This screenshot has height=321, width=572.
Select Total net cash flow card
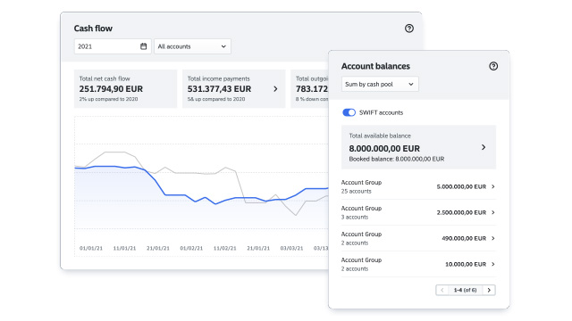(x=125, y=89)
